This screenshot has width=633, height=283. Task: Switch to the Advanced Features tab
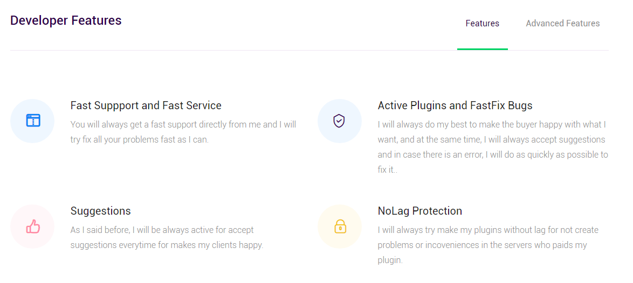click(x=562, y=23)
